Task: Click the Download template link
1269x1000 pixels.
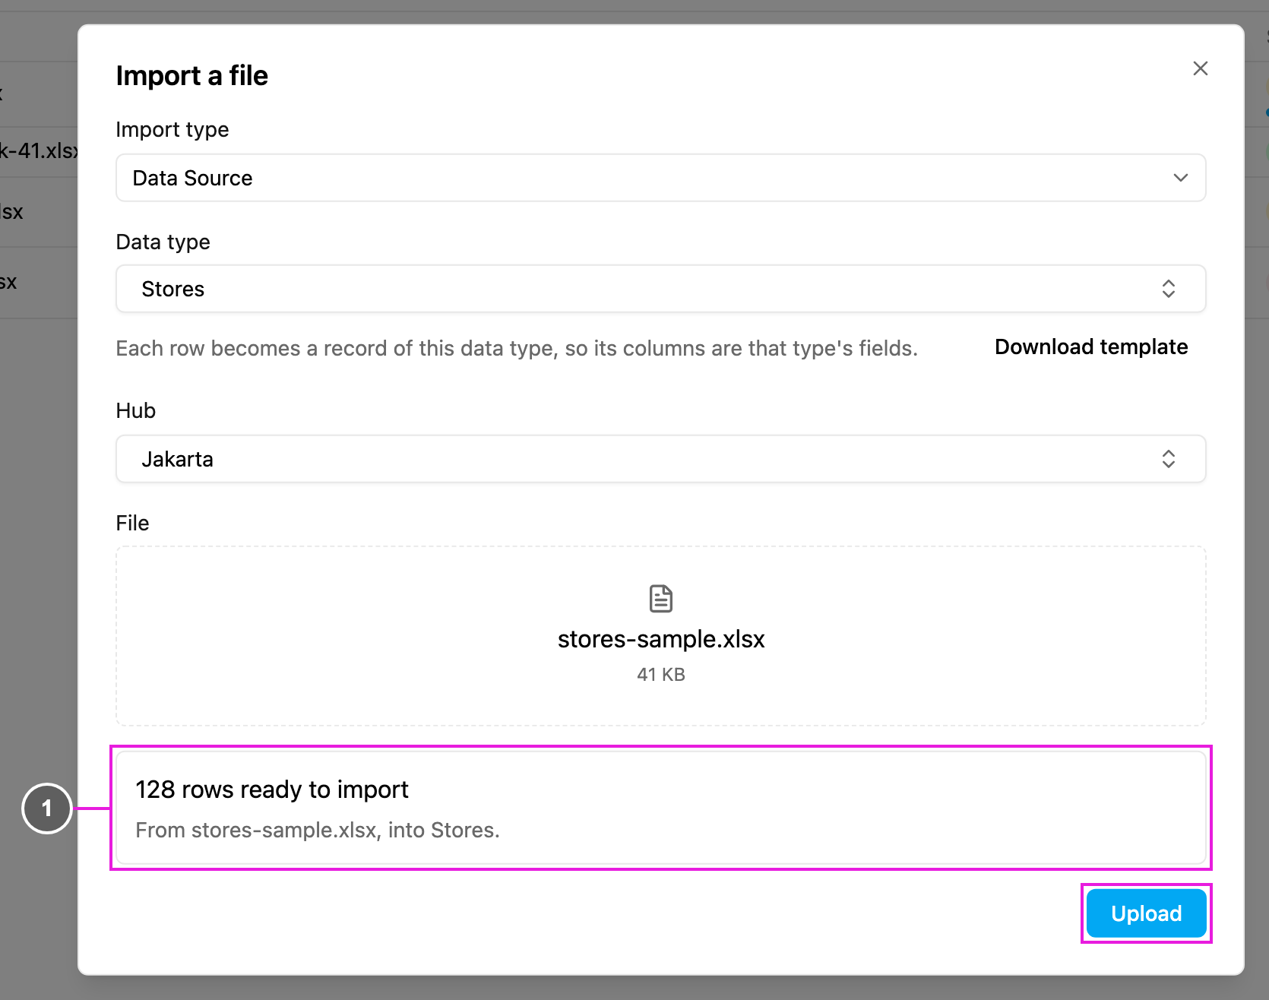Action: point(1091,347)
